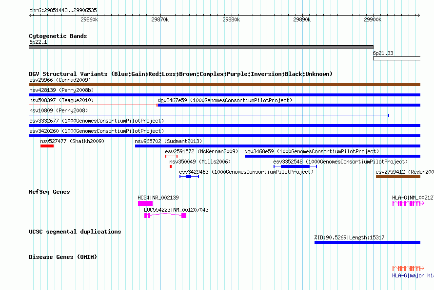Screen dimensions: 434x290
Task: Click the DGV Structural Variants track title
Action: pyautogui.click(x=181, y=74)
